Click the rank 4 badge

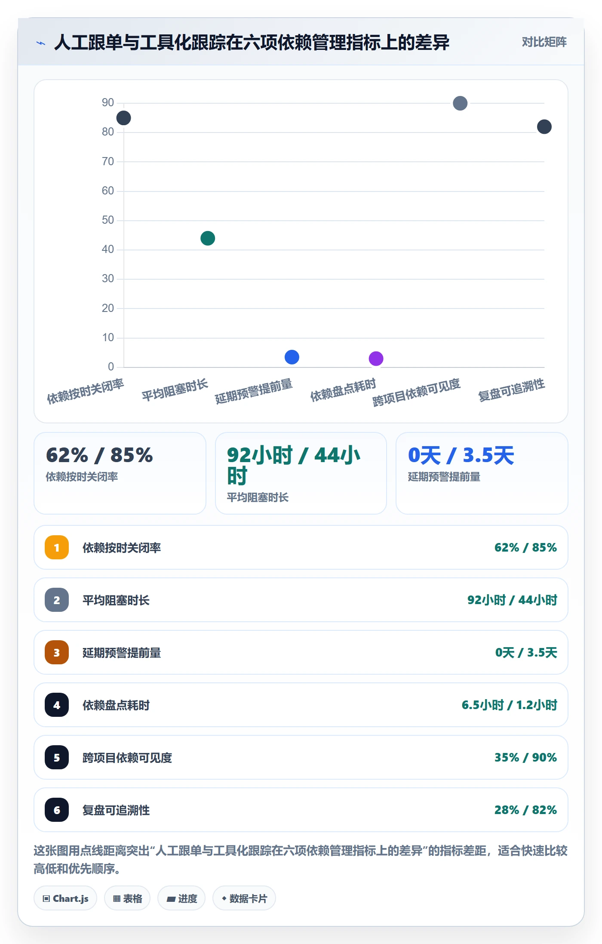tap(57, 705)
